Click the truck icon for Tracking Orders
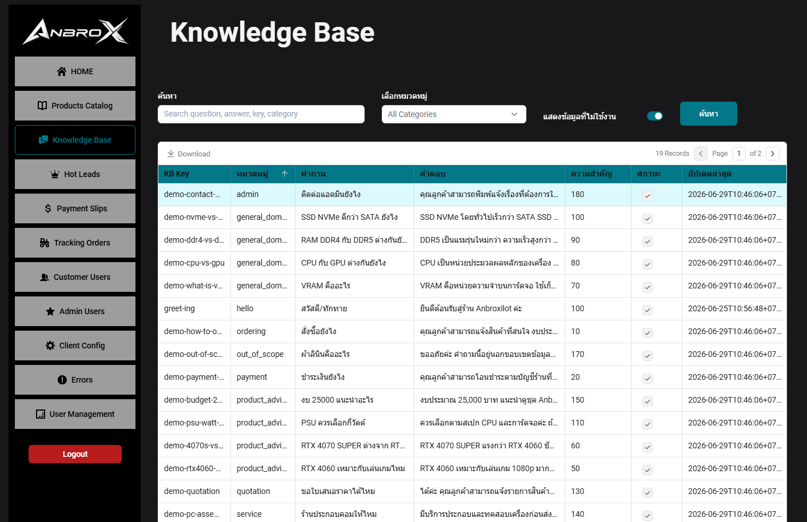The image size is (807, 522). [45, 243]
